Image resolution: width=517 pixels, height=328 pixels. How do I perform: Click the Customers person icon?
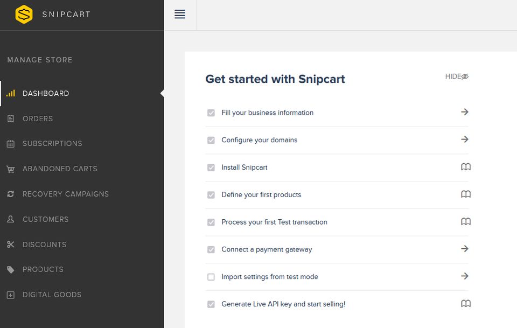point(10,219)
